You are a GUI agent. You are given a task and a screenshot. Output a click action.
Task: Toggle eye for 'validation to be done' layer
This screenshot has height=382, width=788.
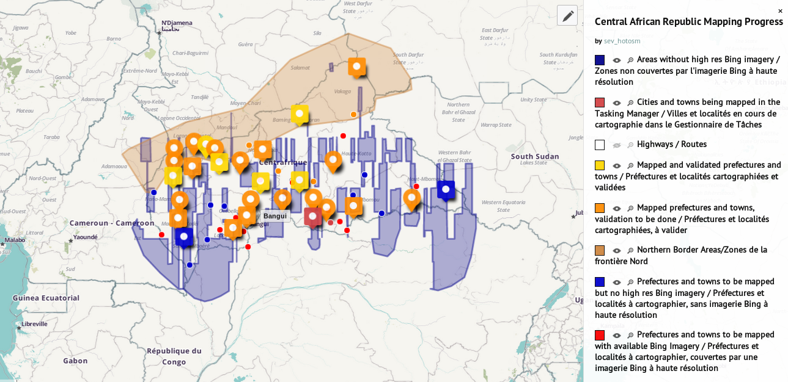point(617,209)
